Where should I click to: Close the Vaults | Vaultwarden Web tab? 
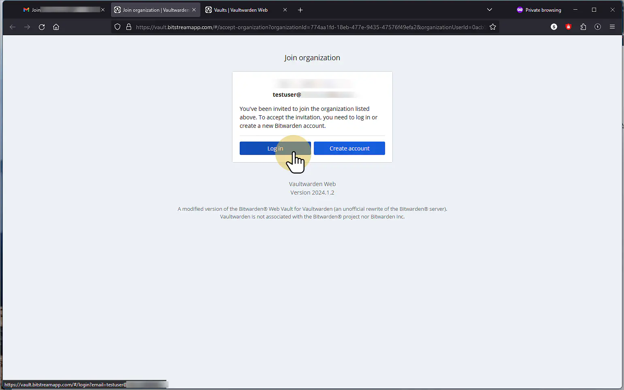click(x=285, y=10)
